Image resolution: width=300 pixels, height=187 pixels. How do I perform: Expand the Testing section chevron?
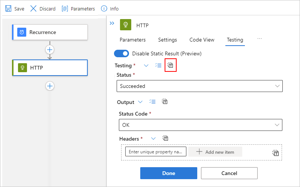tap(146, 65)
